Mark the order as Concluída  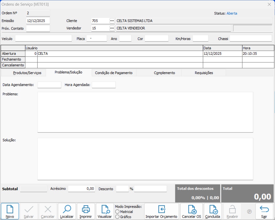[213, 211]
